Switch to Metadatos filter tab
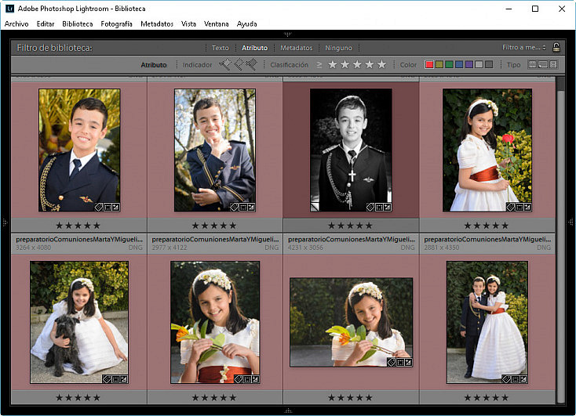This screenshot has width=576, height=416. pos(296,48)
